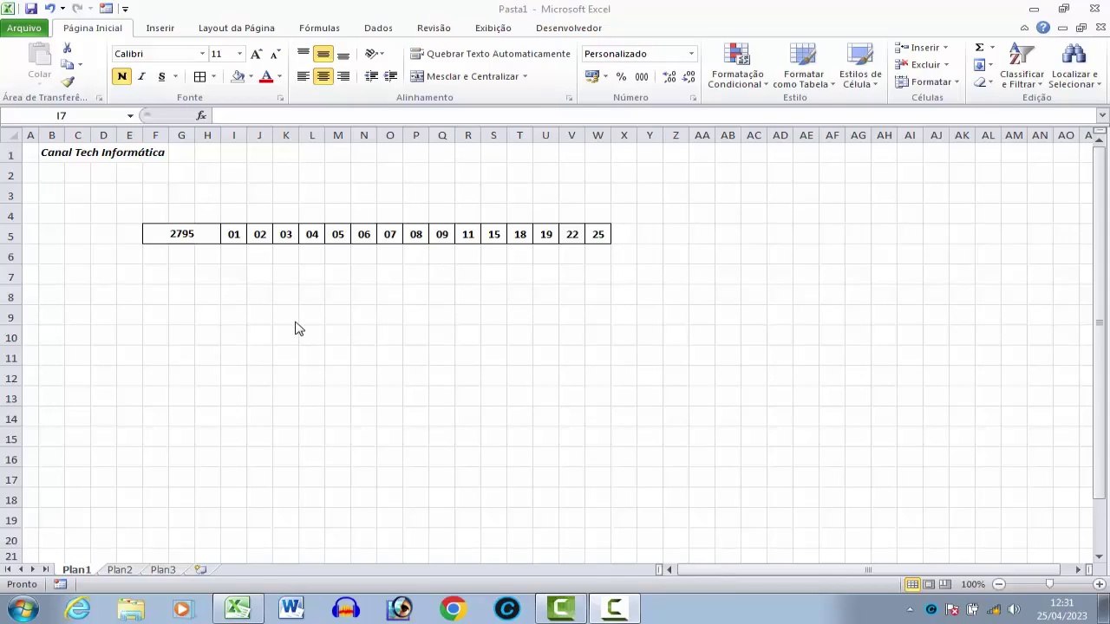Switch to Page Break Preview in status bar
This screenshot has height=624, width=1110.
click(945, 584)
